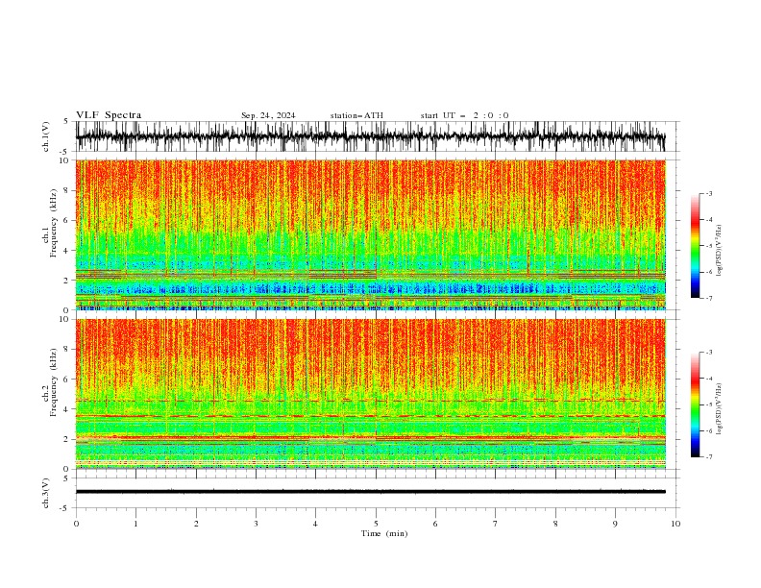Click time-axis tick label "6"
761x588 pixels.
point(435,524)
